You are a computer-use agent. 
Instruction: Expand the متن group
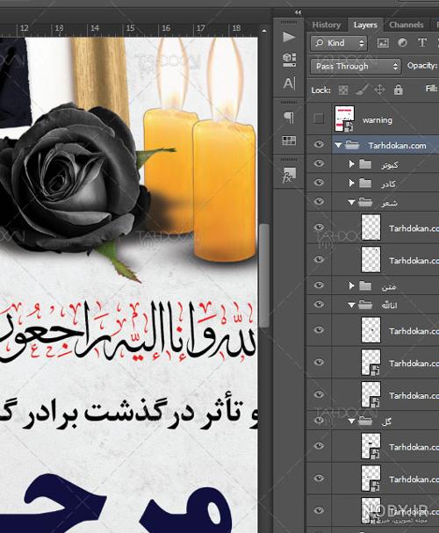coord(352,285)
